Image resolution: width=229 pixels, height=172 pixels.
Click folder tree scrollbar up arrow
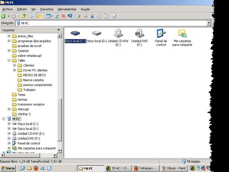(60, 36)
